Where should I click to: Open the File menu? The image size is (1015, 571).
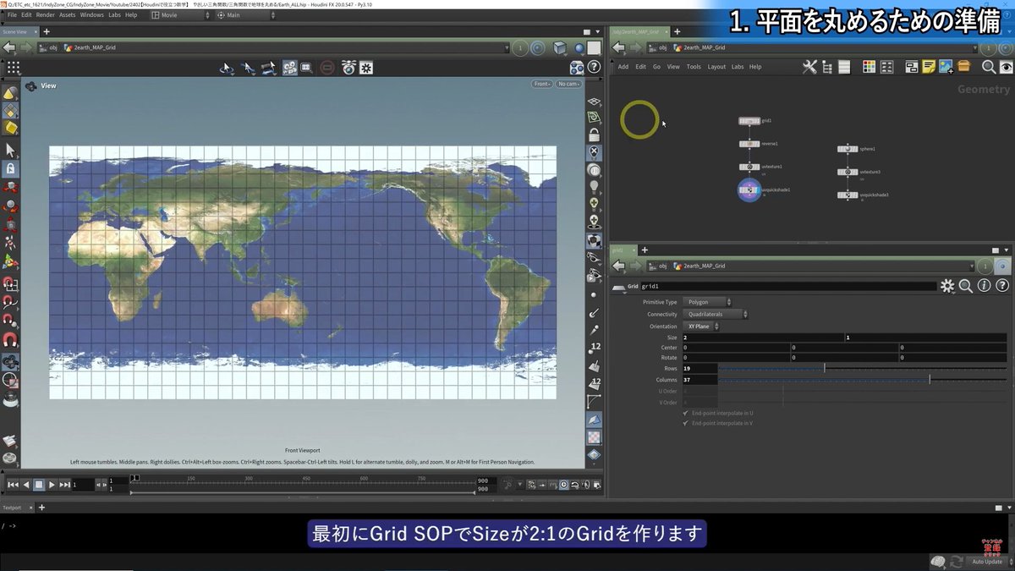[x=12, y=14]
